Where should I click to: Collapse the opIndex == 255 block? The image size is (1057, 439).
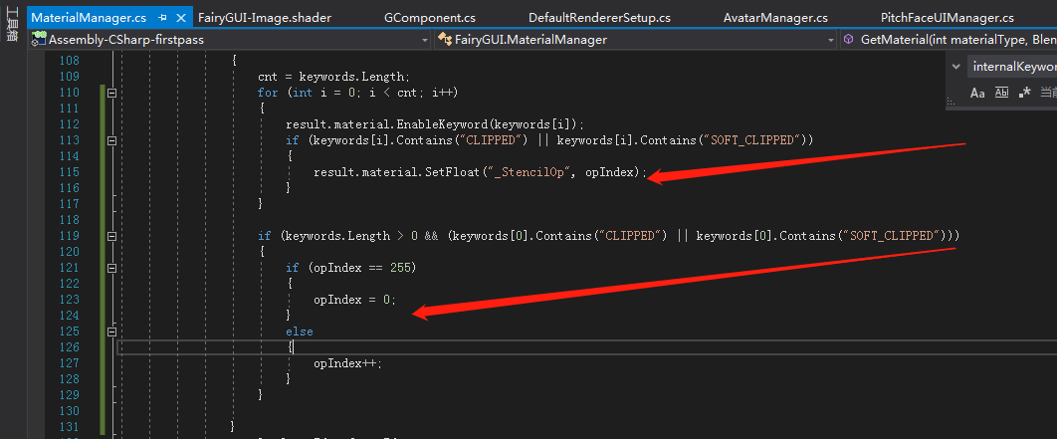[x=111, y=268]
